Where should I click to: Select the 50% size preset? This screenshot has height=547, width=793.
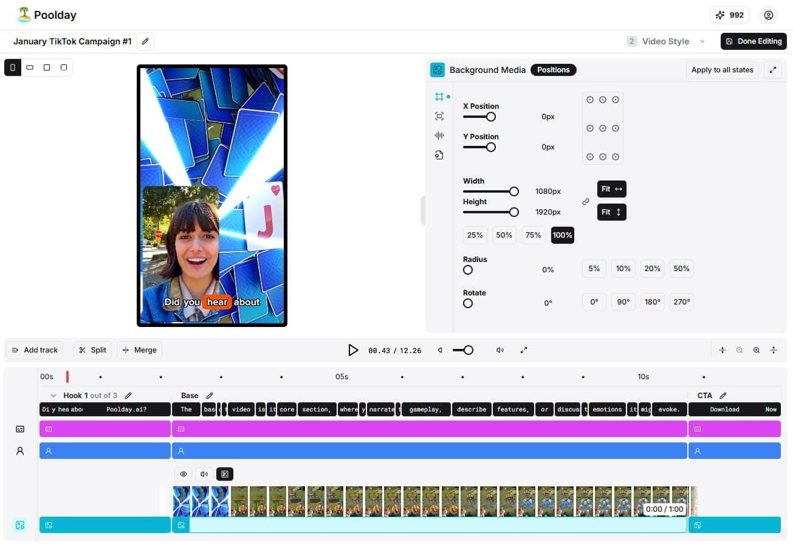click(x=504, y=235)
